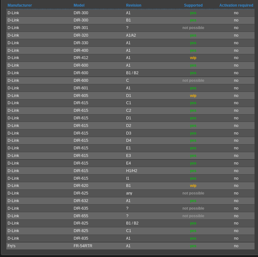The image size is (258, 257).
Task: Click the D1 revision of DIR-605
Action: (x=128, y=96)
